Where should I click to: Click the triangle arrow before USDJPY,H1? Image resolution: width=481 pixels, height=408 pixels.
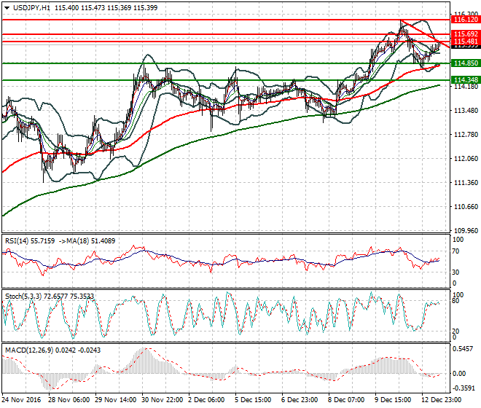pyautogui.click(x=7, y=8)
